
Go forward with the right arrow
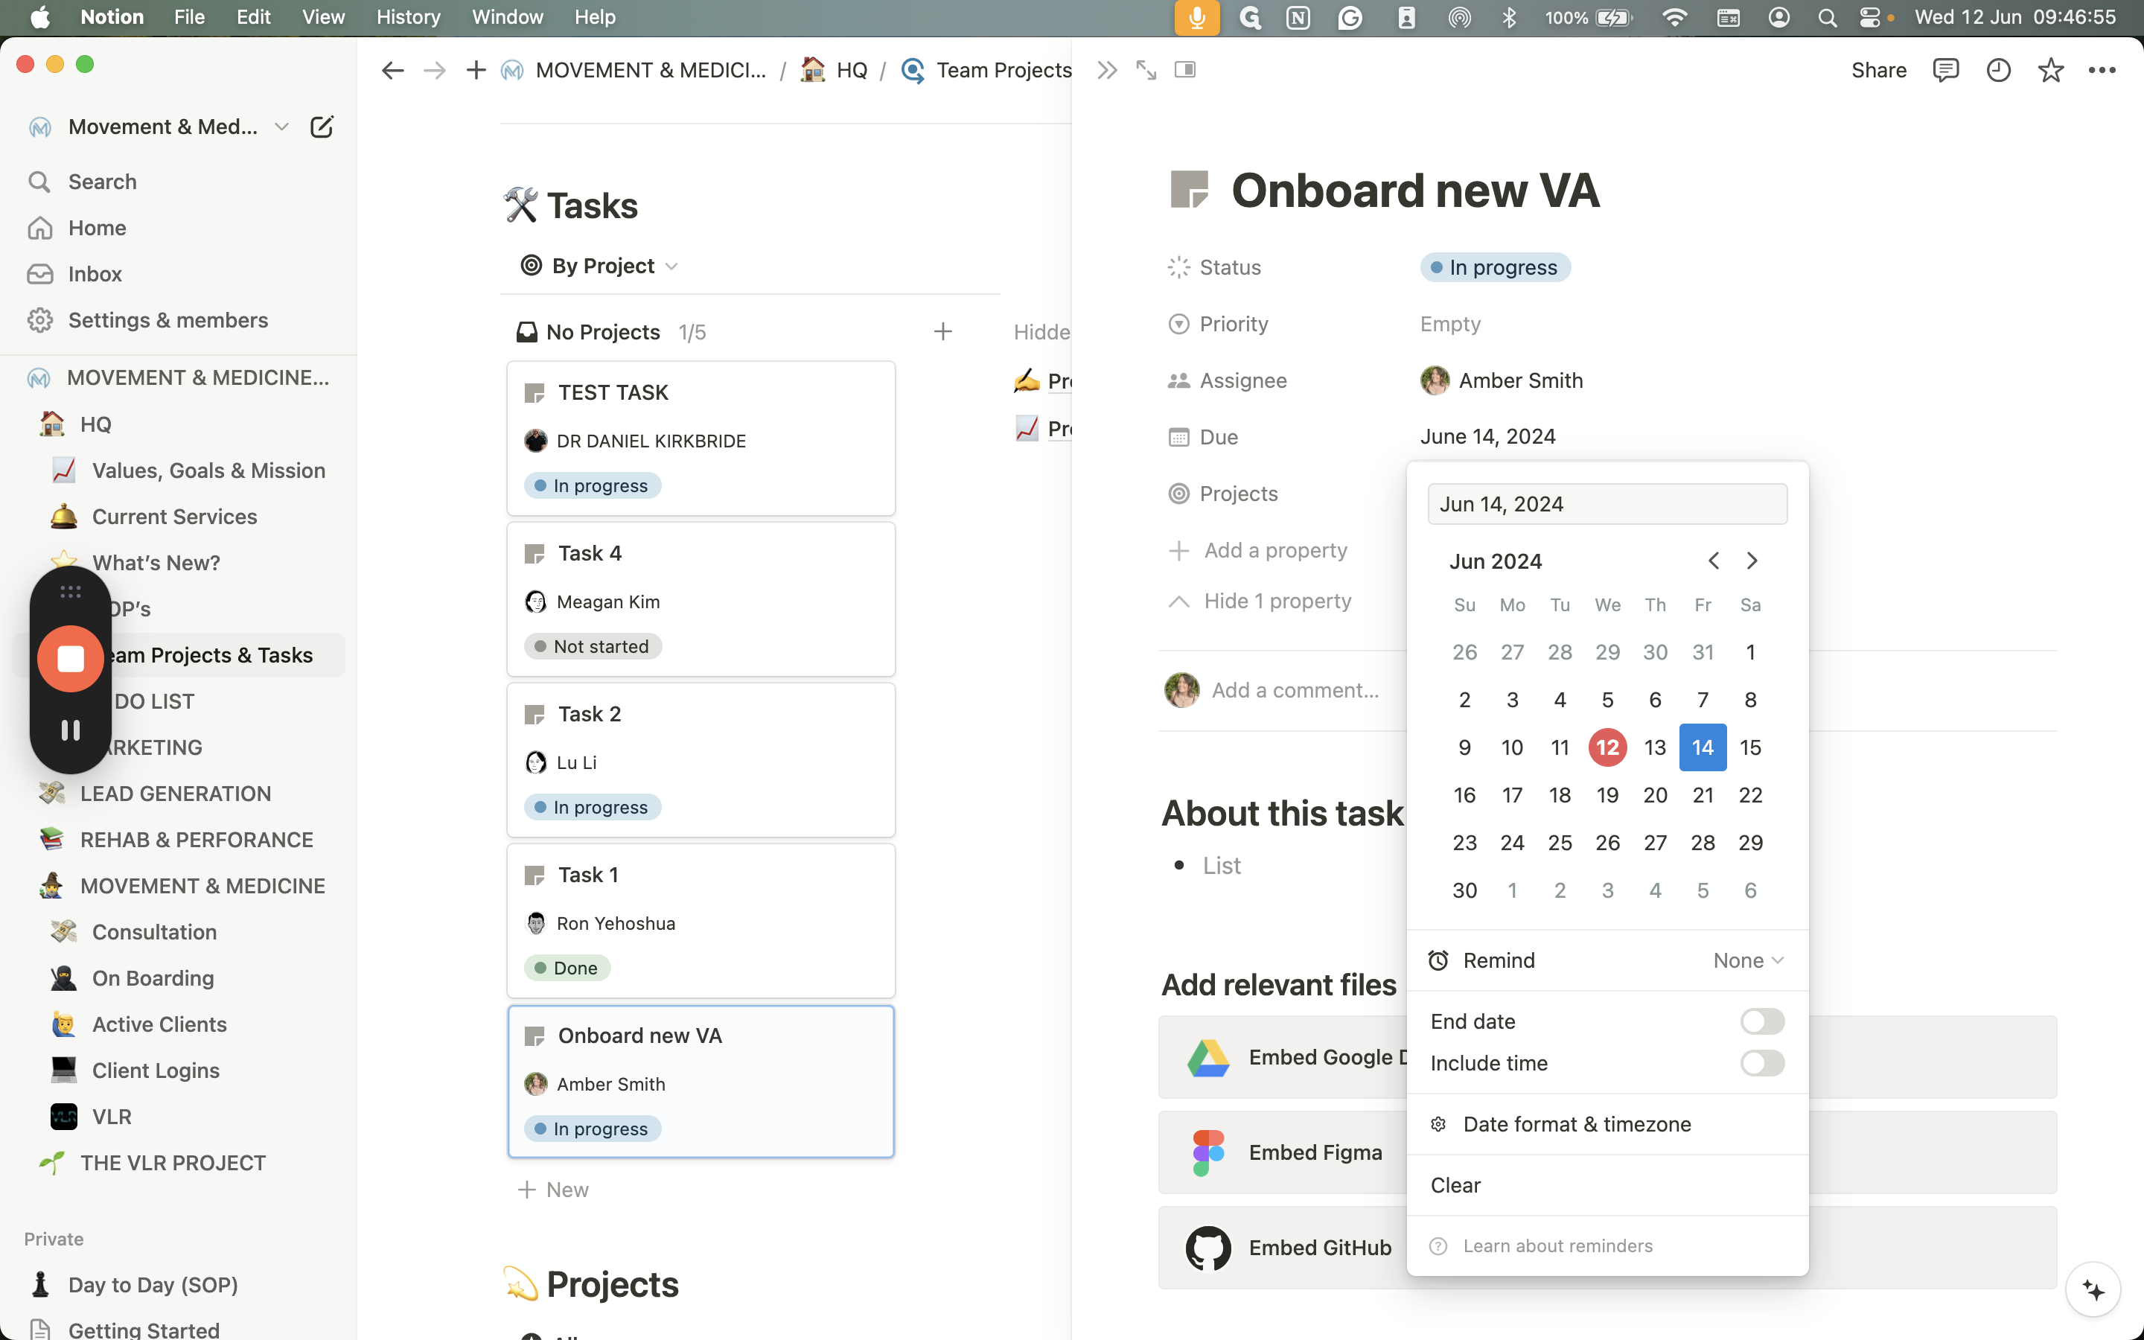434,70
